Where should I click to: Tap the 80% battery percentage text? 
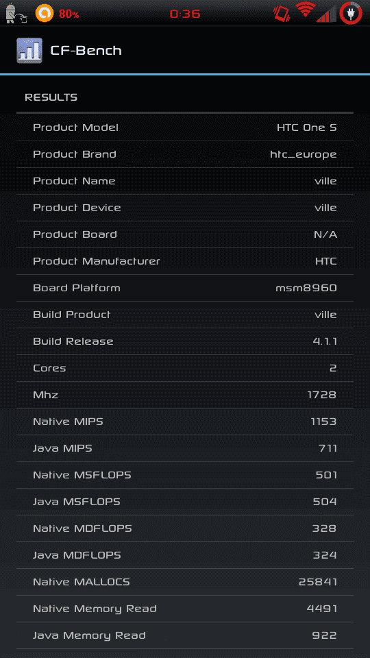(x=69, y=14)
